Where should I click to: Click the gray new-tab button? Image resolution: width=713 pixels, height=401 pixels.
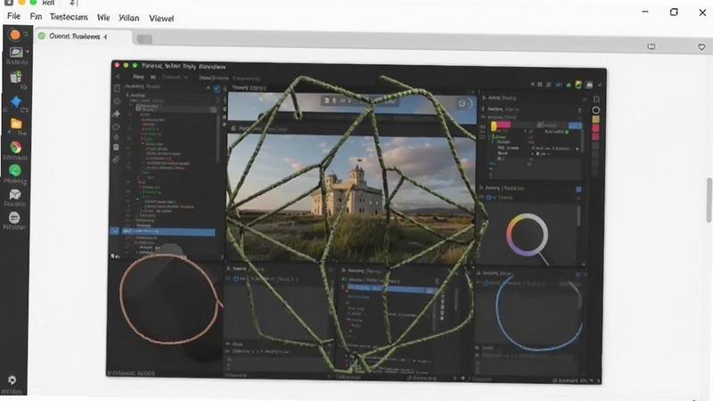(144, 39)
